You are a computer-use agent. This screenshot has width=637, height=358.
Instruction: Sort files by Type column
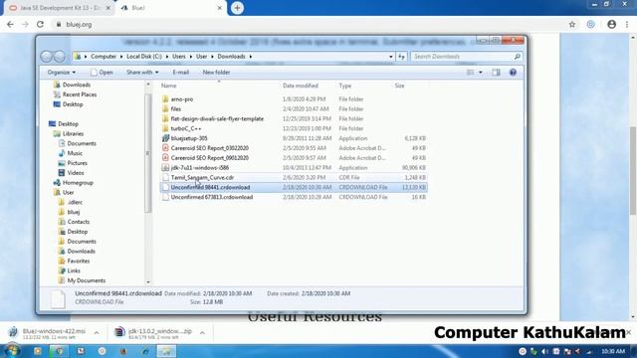coord(345,86)
